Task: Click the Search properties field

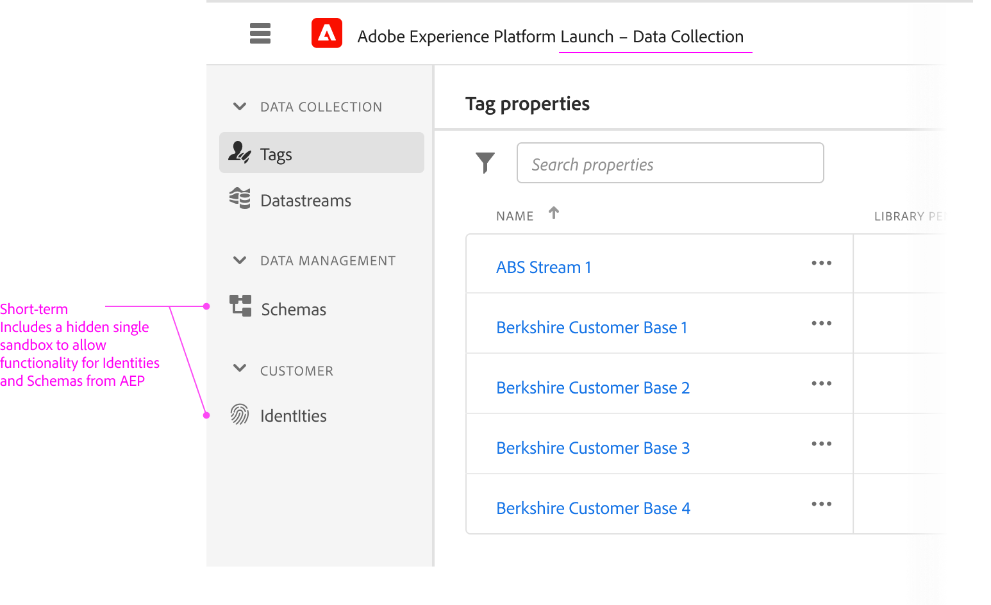Action: 670,163
